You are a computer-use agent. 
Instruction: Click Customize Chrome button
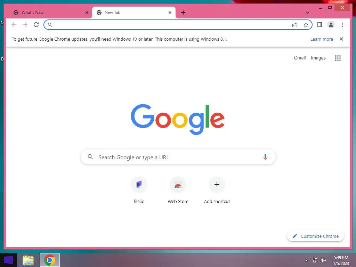[315, 236]
